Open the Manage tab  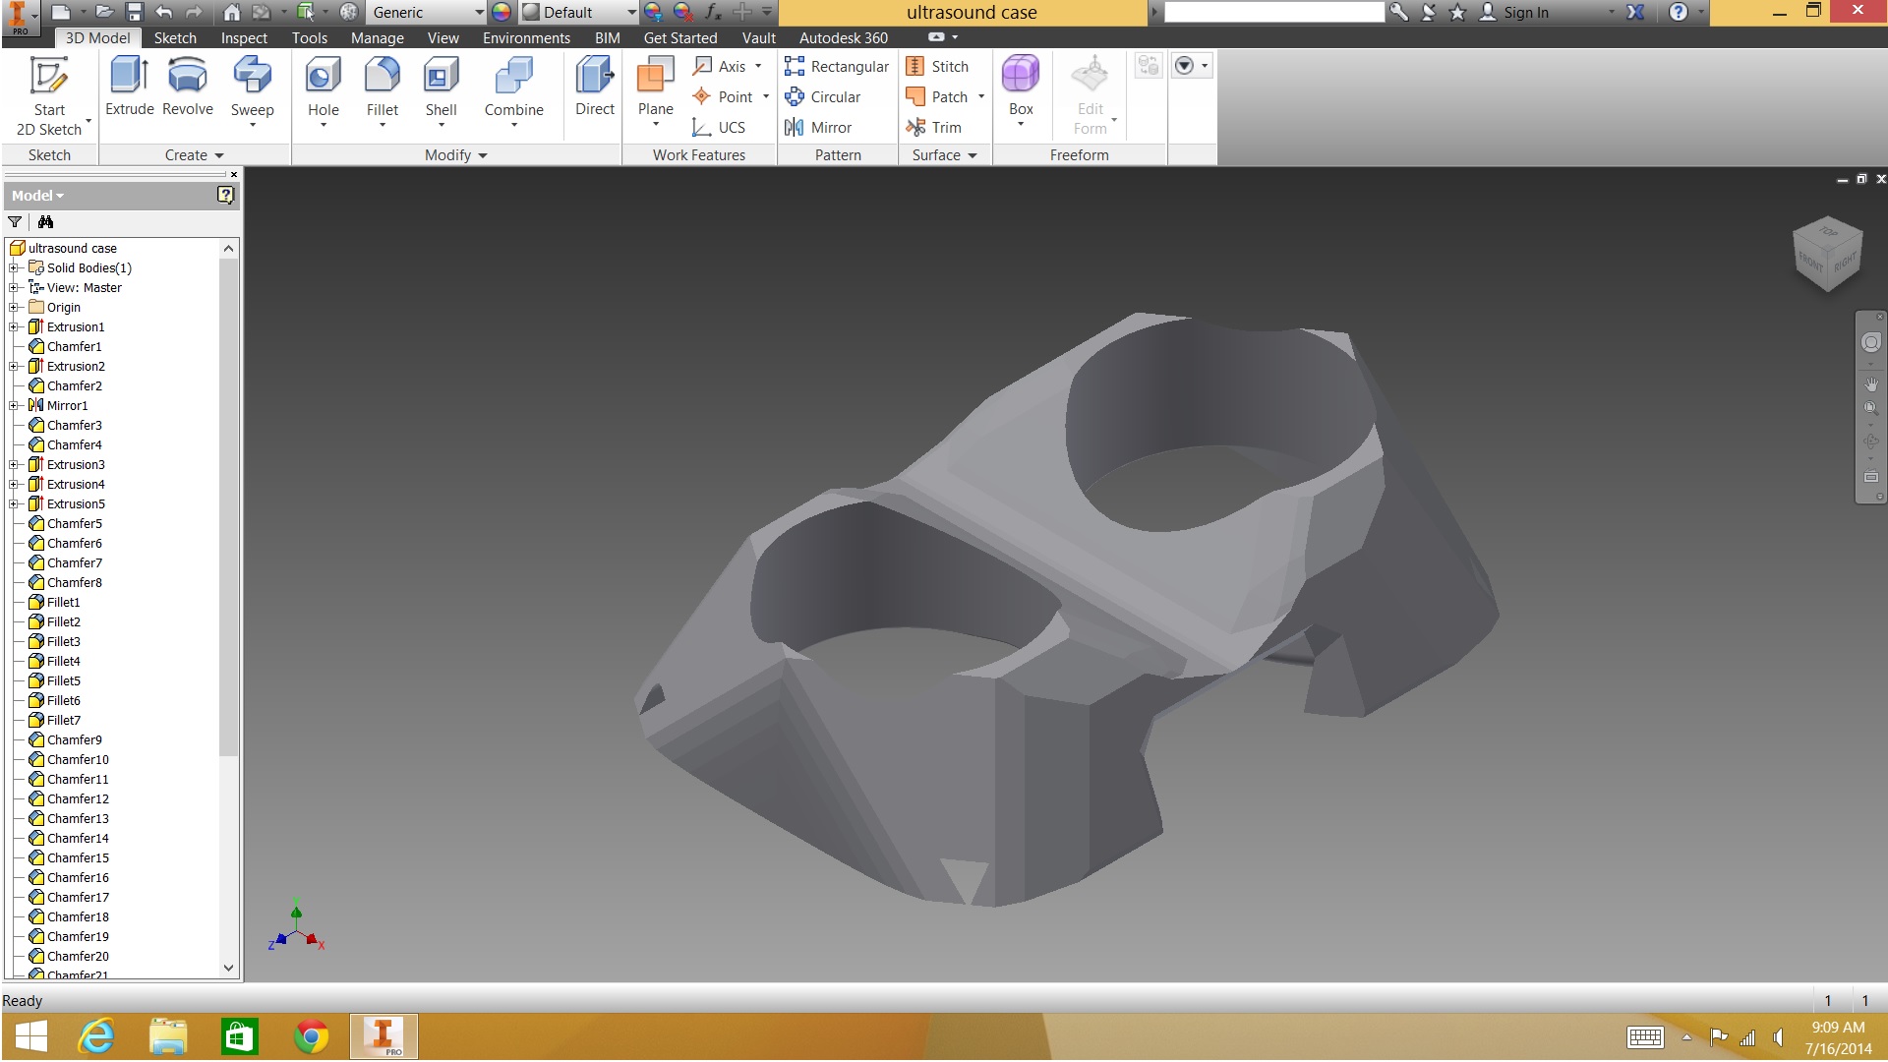pos(378,37)
